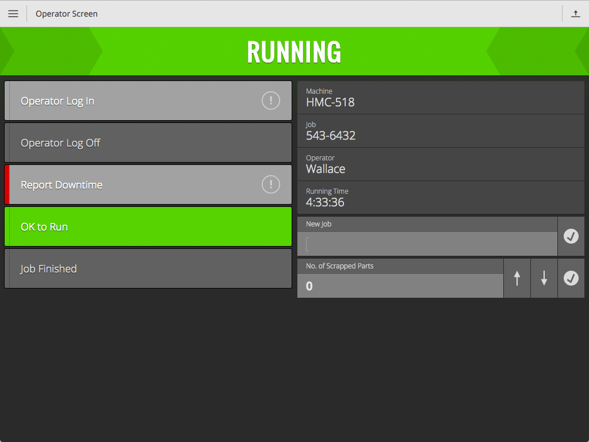
Task: Select the Job 543-6432 info row
Action: (441, 131)
